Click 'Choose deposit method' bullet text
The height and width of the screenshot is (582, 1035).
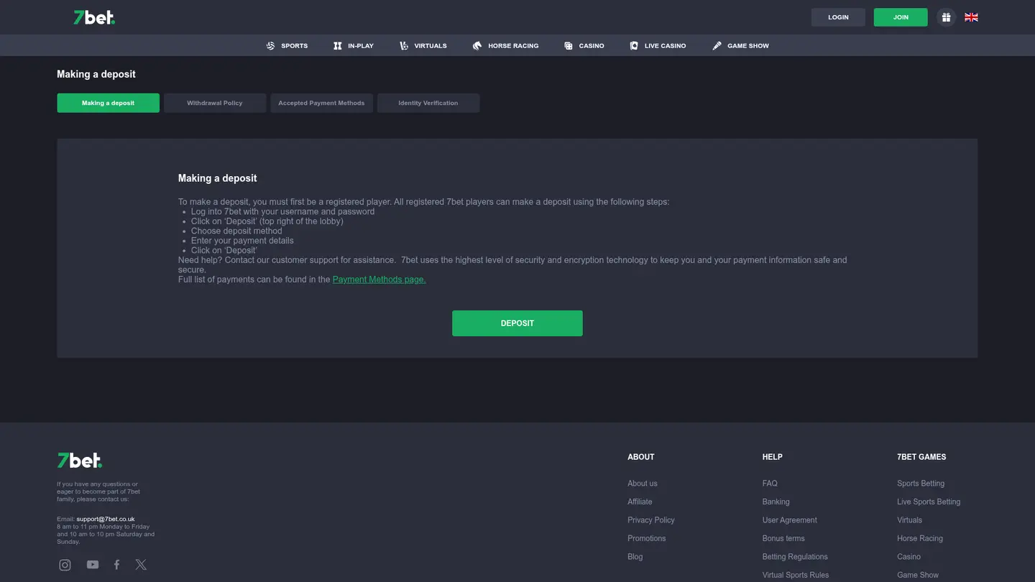(x=236, y=231)
